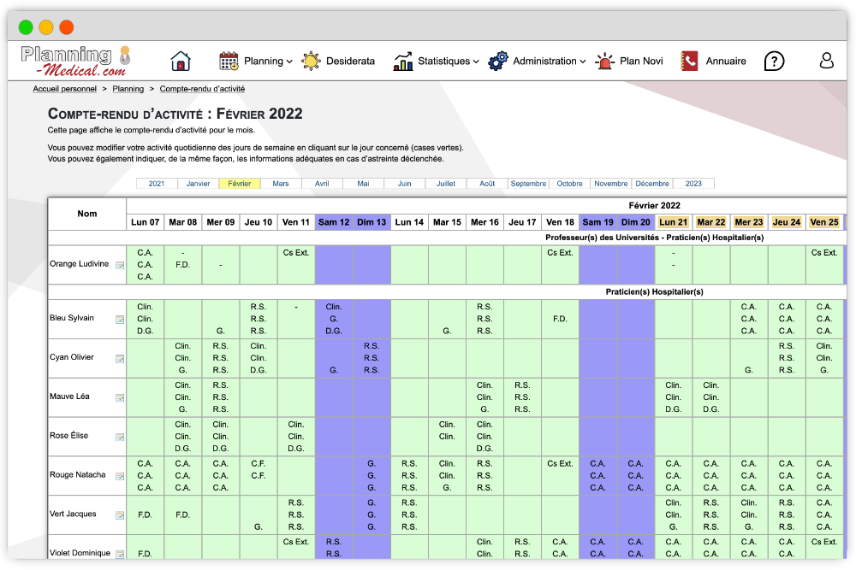The width and height of the screenshot is (856, 570).
Task: Open the user account profile icon
Action: coord(826,61)
